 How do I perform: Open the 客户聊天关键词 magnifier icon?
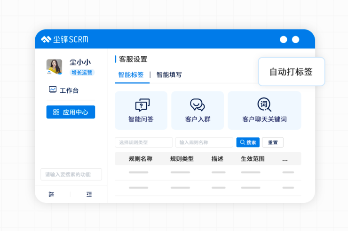click(x=264, y=104)
